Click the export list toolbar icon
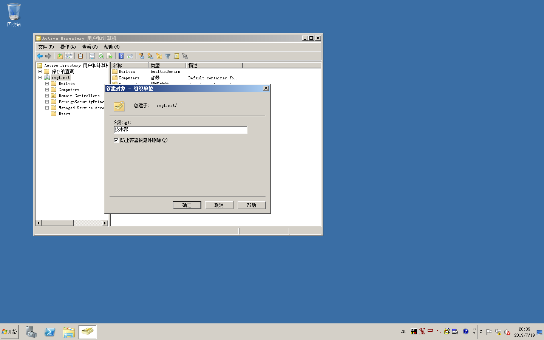 (x=110, y=56)
